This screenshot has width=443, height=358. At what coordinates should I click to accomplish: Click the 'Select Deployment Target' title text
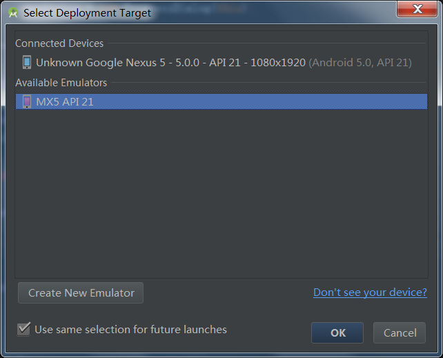88,13
